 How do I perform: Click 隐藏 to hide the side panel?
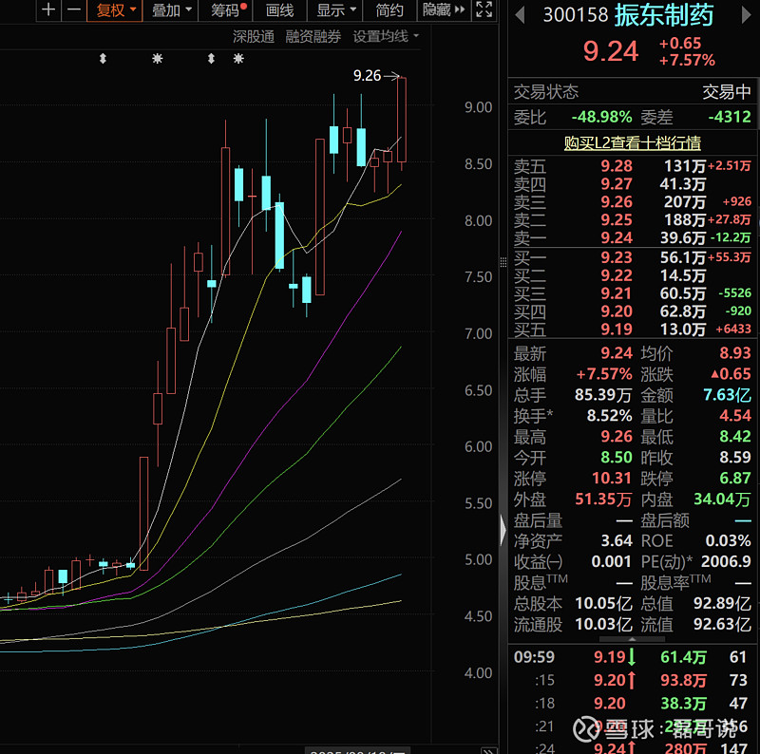click(444, 9)
